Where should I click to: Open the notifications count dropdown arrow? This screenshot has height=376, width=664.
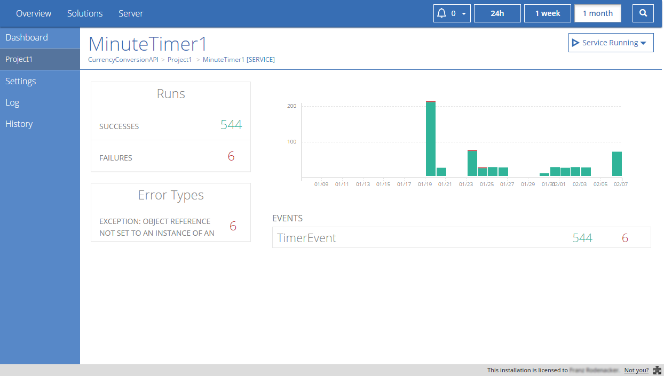pyautogui.click(x=464, y=14)
